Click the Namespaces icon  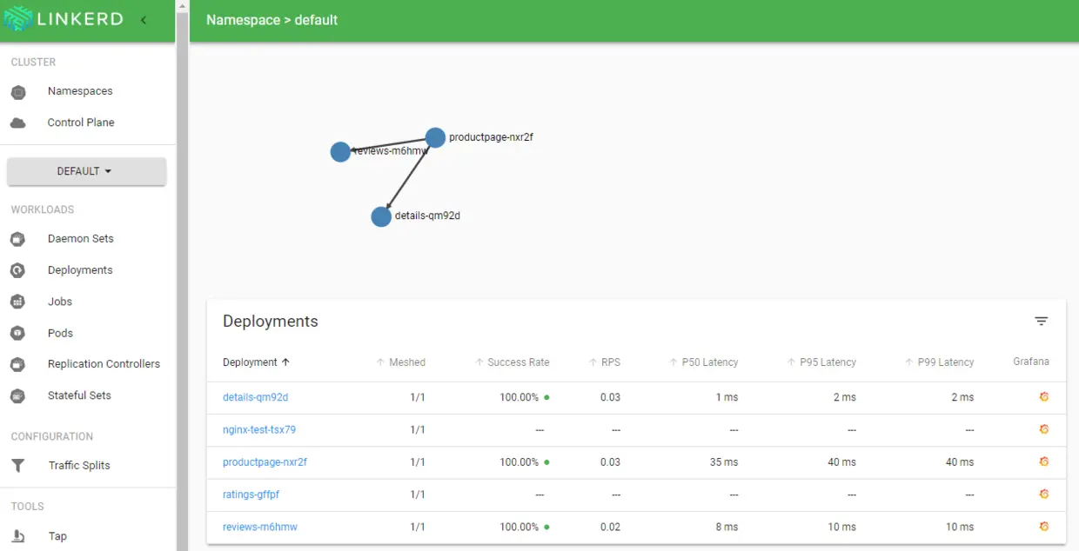(17, 92)
